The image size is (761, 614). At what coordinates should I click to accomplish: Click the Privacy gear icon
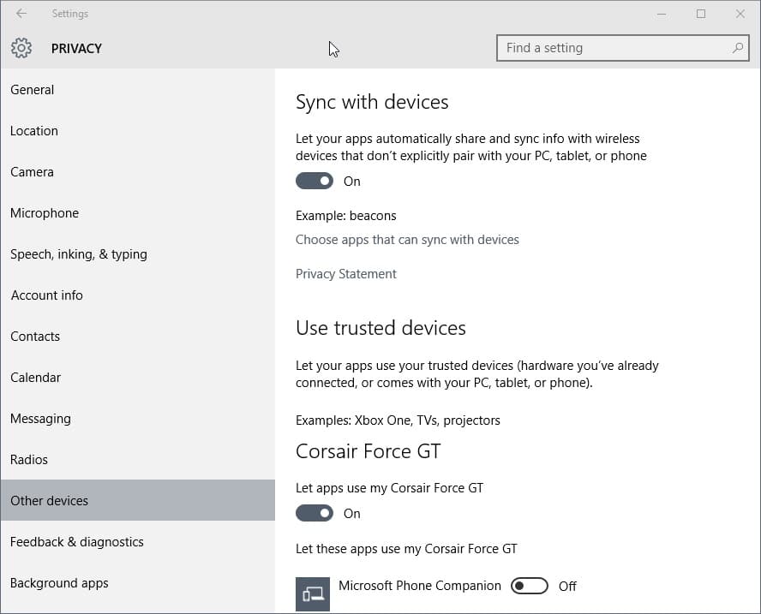[x=21, y=48]
